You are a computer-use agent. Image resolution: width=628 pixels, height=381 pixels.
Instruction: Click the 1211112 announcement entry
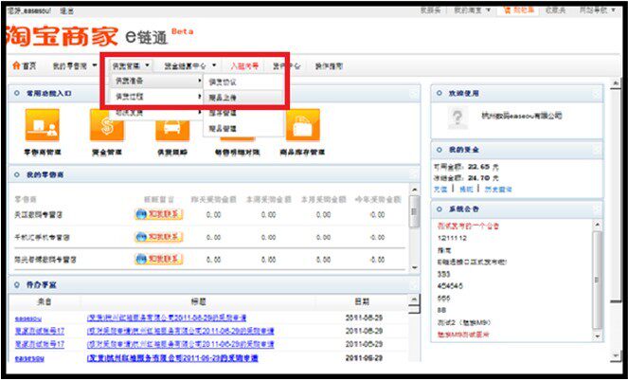pyautogui.click(x=452, y=238)
